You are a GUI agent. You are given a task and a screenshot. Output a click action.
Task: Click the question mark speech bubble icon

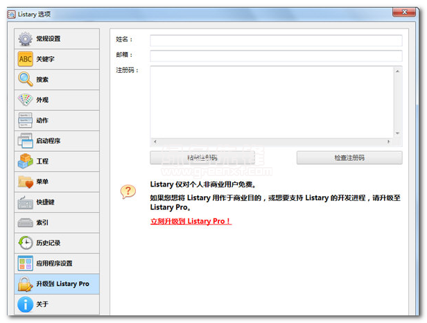[x=128, y=192]
